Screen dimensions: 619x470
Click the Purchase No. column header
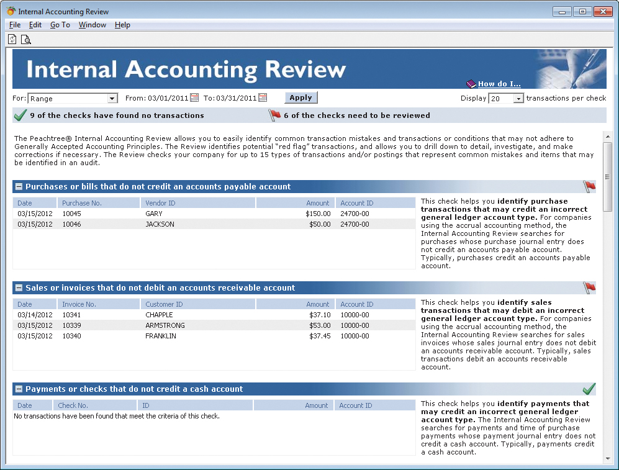click(99, 203)
